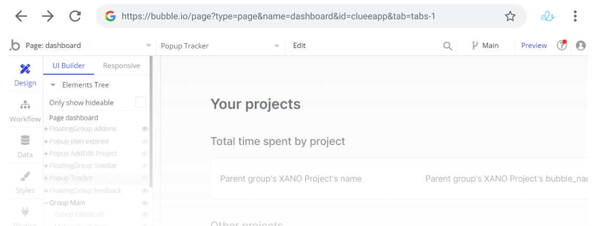The image size is (596, 226).
Task: Switch to the Responsive tab
Action: [x=121, y=66]
